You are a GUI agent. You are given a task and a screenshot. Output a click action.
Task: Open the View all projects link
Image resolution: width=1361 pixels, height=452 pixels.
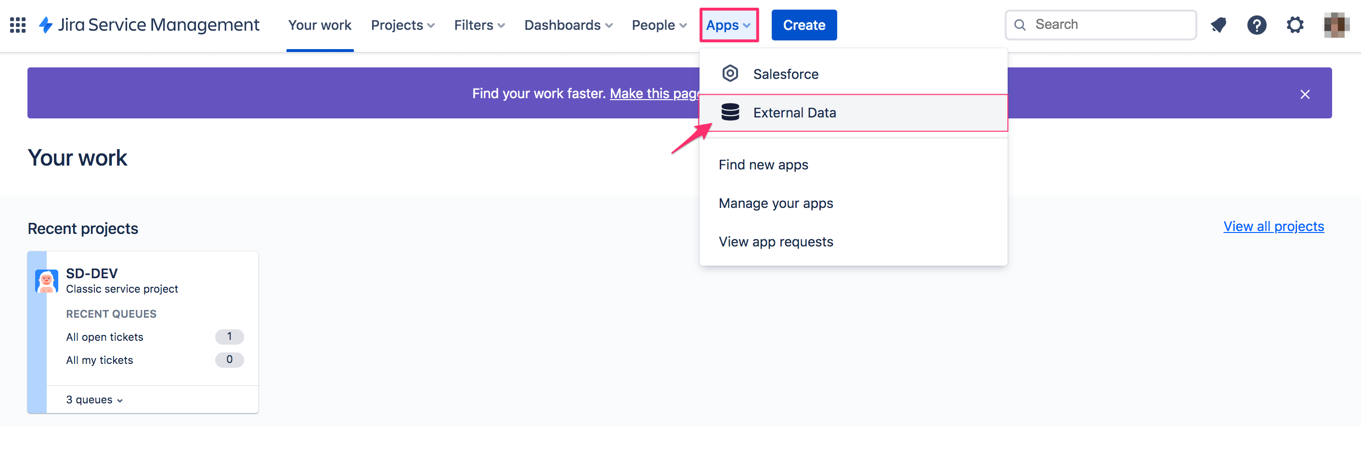tap(1273, 226)
